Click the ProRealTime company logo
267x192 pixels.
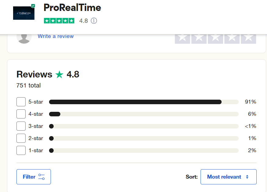click(x=23, y=13)
